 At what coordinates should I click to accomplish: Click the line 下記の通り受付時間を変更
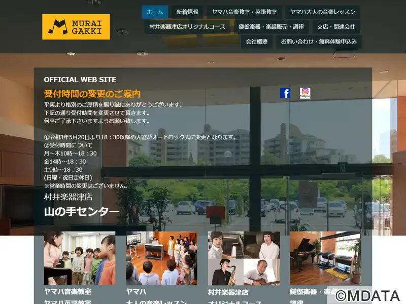click(97, 112)
